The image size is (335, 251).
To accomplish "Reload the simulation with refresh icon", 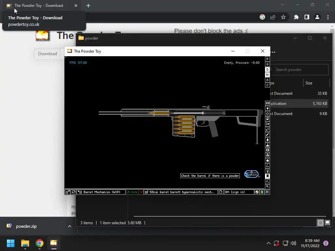I will (x=73, y=192).
